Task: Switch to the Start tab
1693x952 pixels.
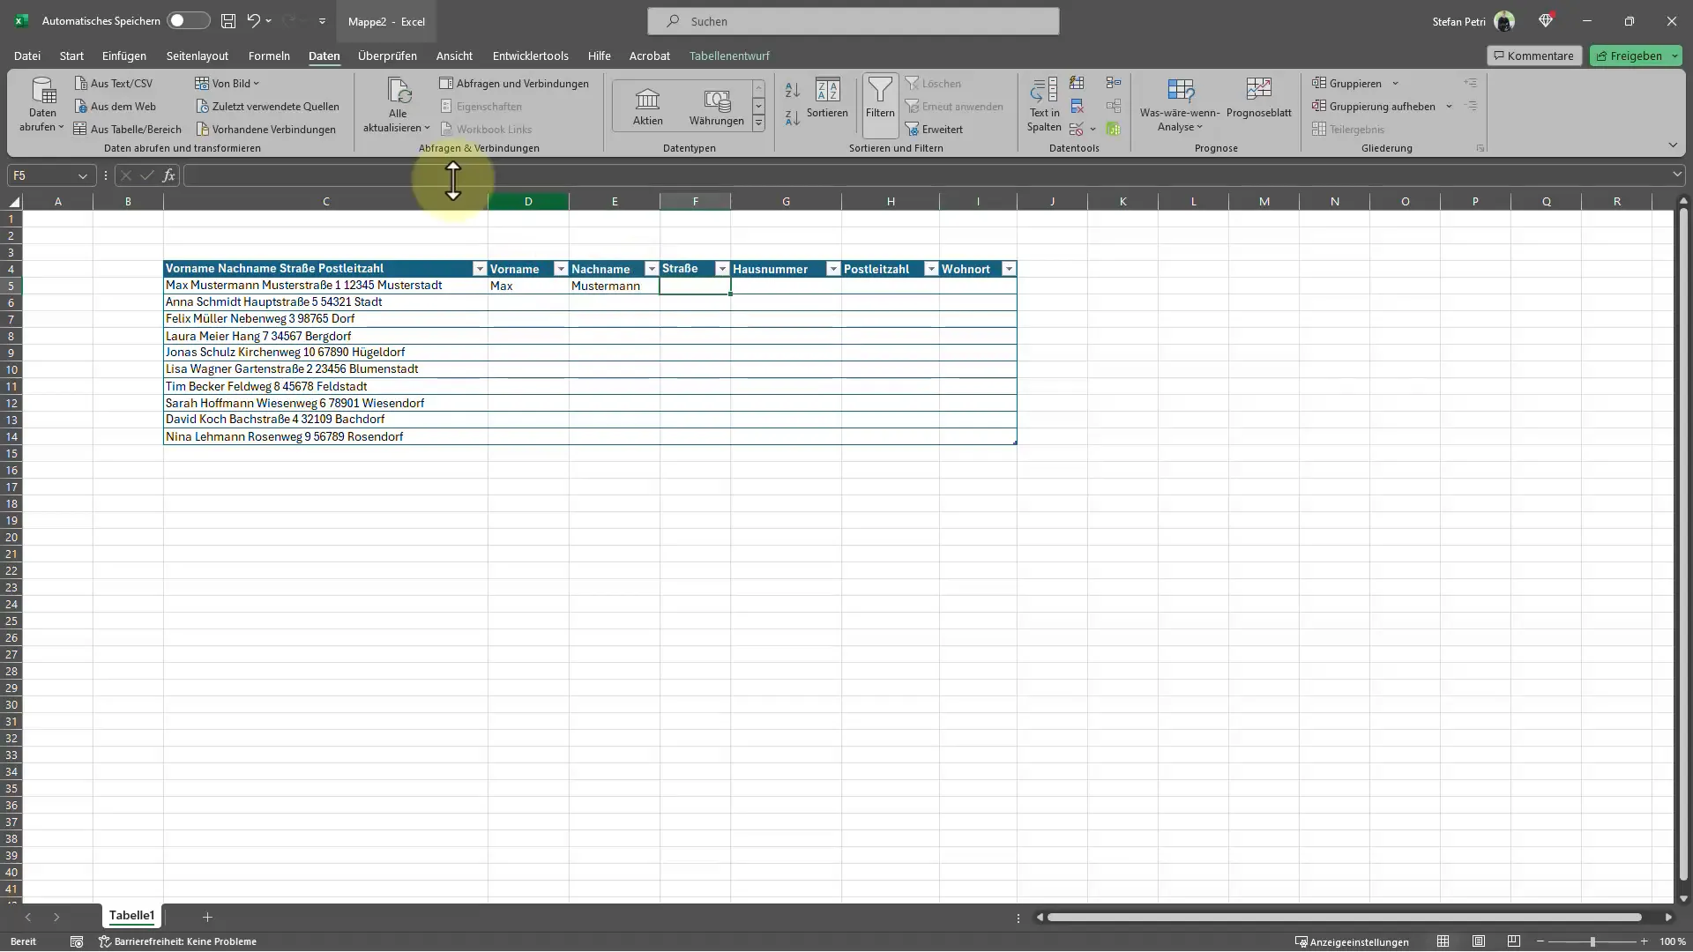Action: tap(71, 56)
